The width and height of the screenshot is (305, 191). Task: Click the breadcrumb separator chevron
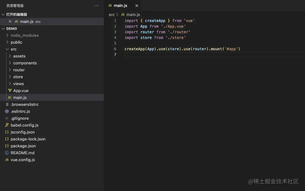pyautogui.click(x=117, y=14)
